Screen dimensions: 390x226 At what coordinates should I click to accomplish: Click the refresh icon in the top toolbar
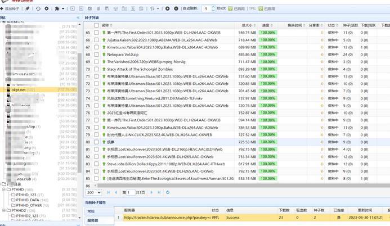click(38, 9)
